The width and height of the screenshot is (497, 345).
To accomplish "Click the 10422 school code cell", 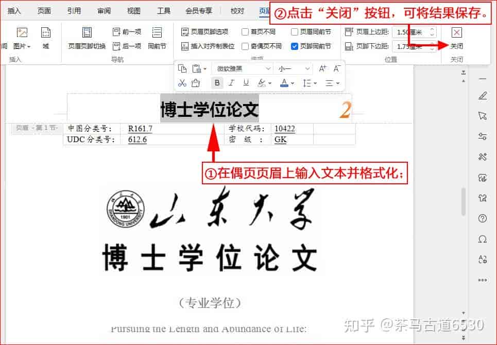I will tap(285, 128).
